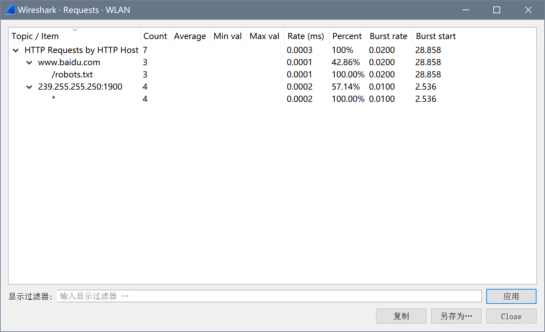Select the 239.255.255.250:1900 host row

point(272,87)
